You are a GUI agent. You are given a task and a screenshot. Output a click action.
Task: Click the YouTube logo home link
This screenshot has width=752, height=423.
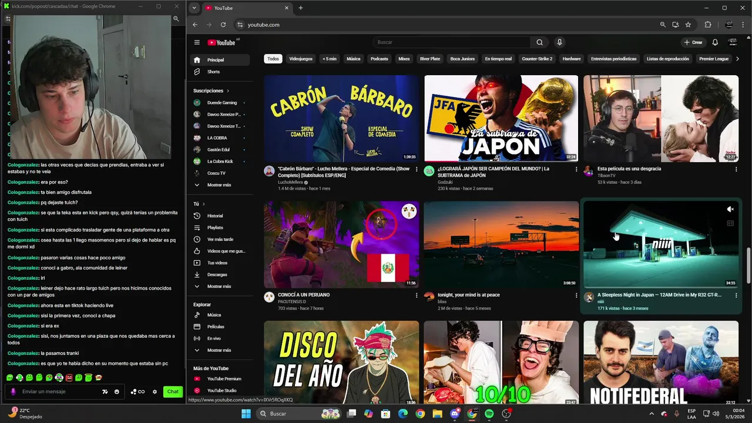pos(221,42)
